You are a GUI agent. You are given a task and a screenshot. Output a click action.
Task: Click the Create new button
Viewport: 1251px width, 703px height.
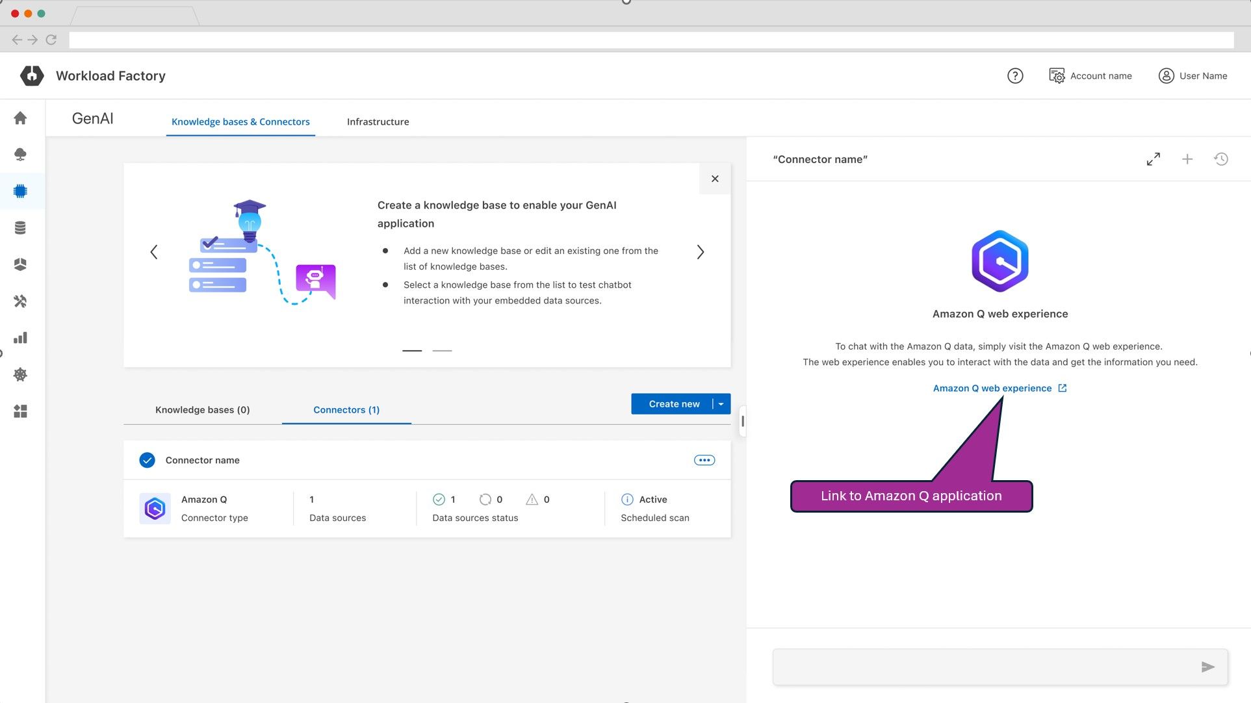pyautogui.click(x=673, y=404)
